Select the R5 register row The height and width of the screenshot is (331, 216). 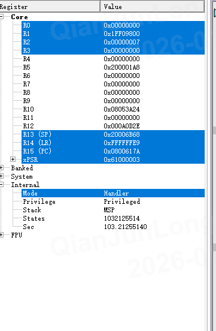pyautogui.click(x=113, y=67)
